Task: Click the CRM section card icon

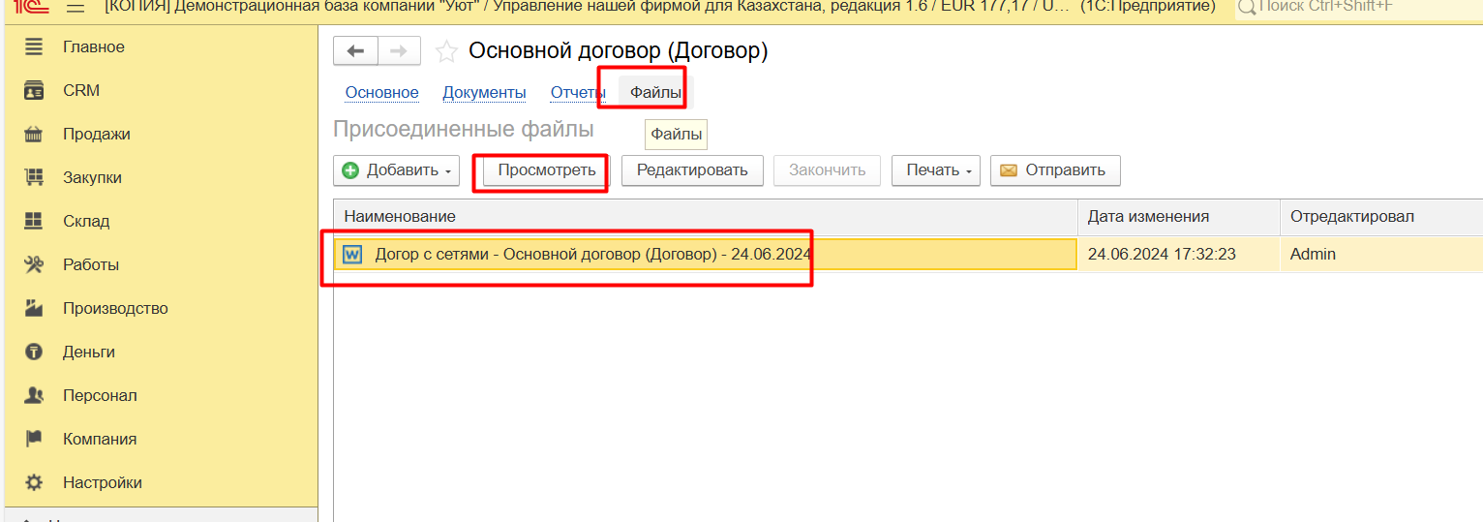Action: [34, 90]
